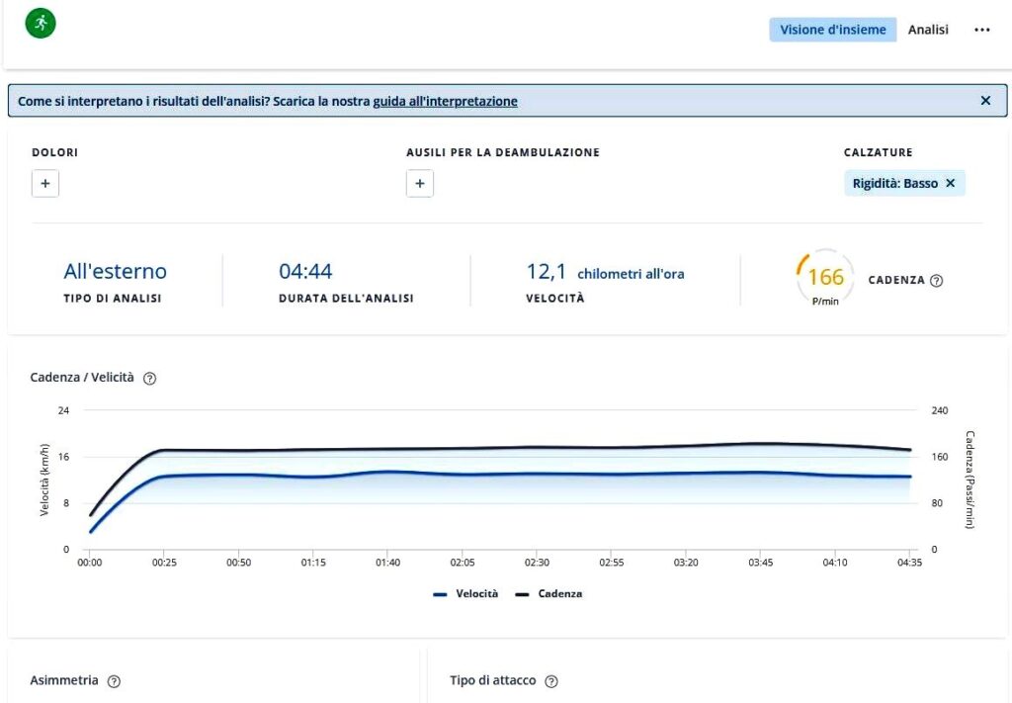
Task: Open the three-dots more options menu
Action: (x=981, y=30)
